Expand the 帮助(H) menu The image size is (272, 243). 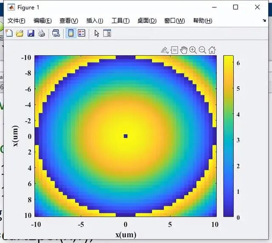coord(202,20)
